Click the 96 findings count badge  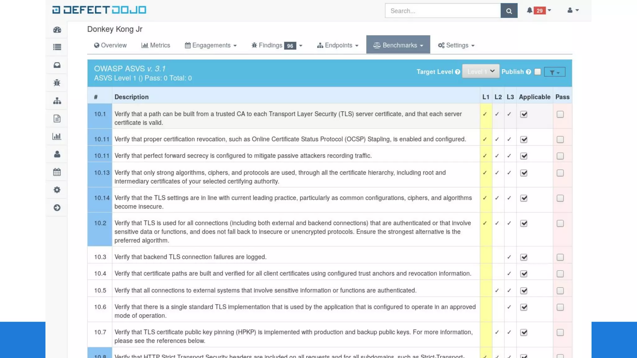tap(290, 46)
